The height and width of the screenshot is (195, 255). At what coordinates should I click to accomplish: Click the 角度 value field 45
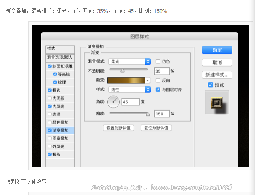click(x=131, y=102)
